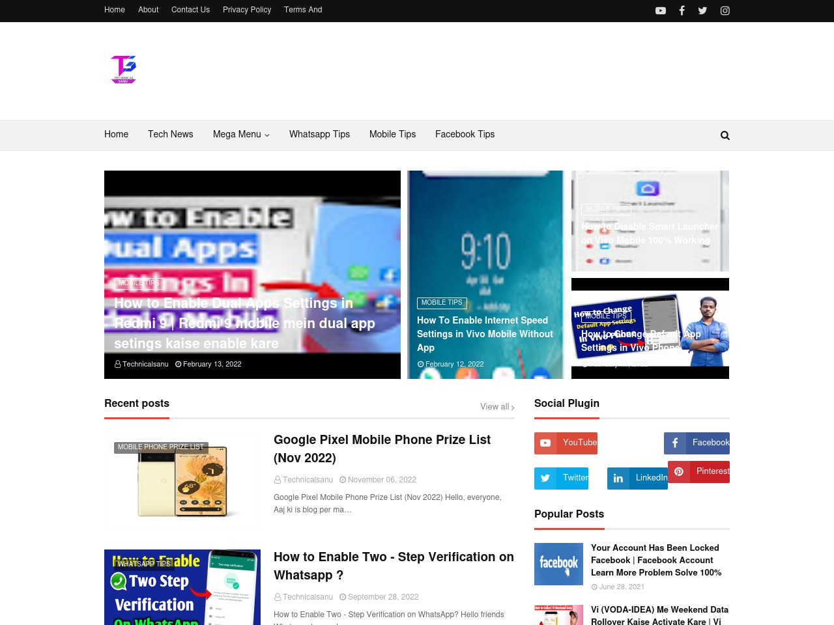This screenshot has width=834, height=625.
Task: Open the Facebook icon in top bar
Action: pos(682,10)
